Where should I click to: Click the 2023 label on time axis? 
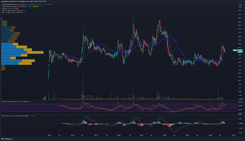coord(187,135)
